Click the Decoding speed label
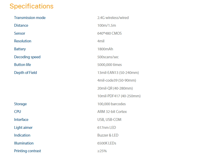Image resolution: width=209 pixels, height=154 pixels. coord(27,57)
